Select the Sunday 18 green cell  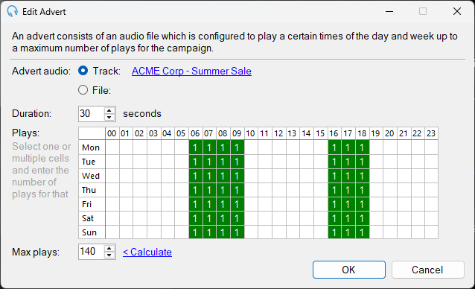tap(363, 232)
